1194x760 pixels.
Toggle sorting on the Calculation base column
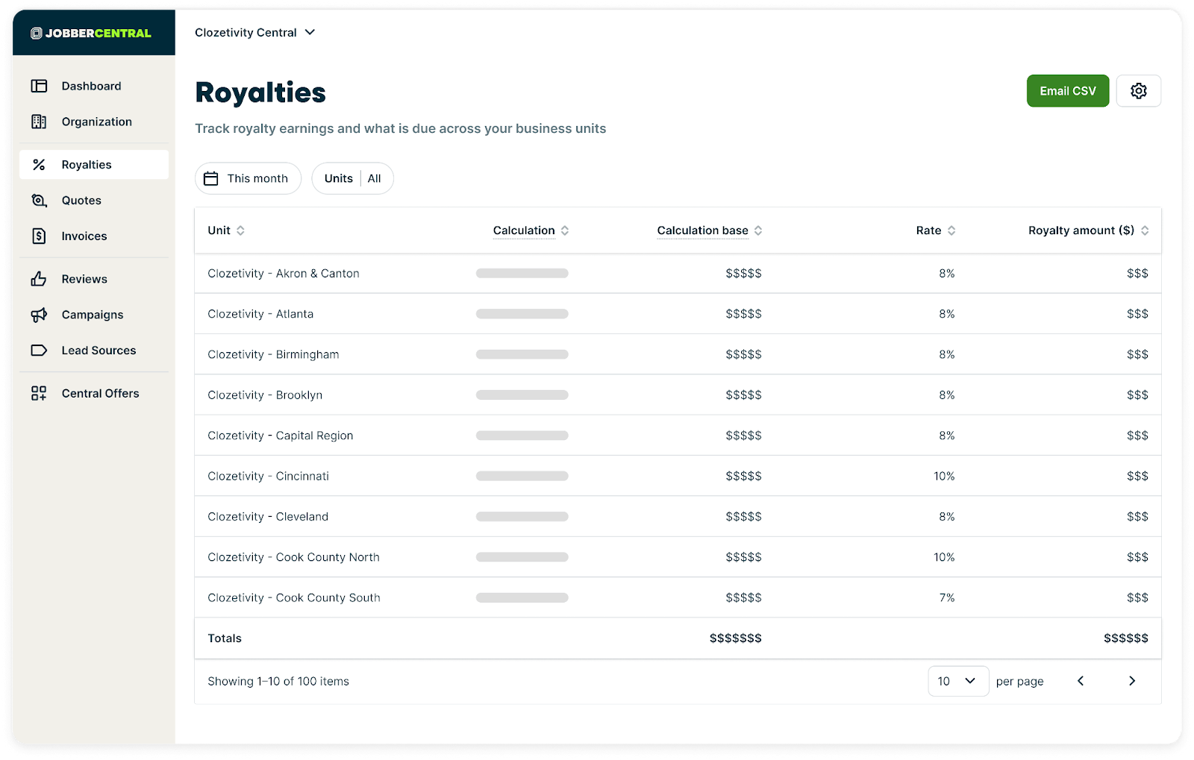coord(759,230)
